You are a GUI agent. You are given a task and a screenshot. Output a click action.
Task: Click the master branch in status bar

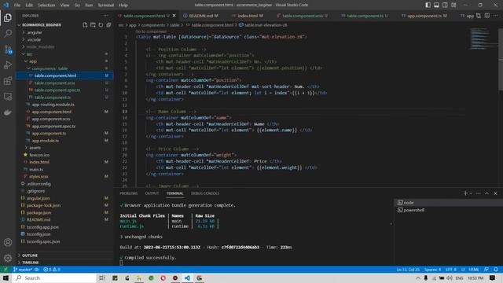coord(23,270)
